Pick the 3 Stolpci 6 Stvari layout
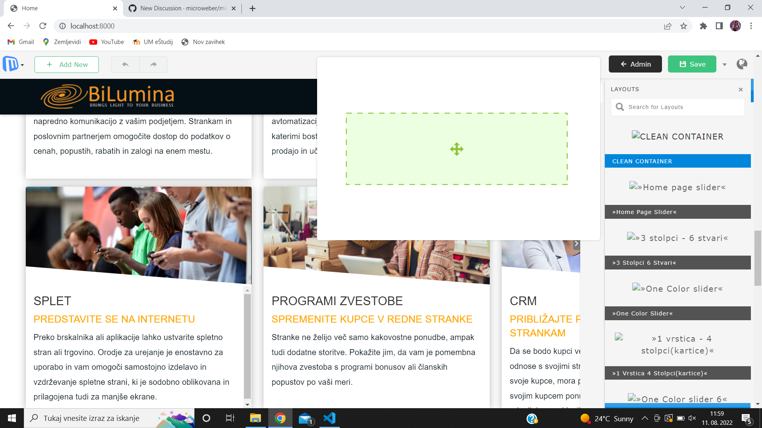Screen dimensions: 762x428 click(678, 263)
